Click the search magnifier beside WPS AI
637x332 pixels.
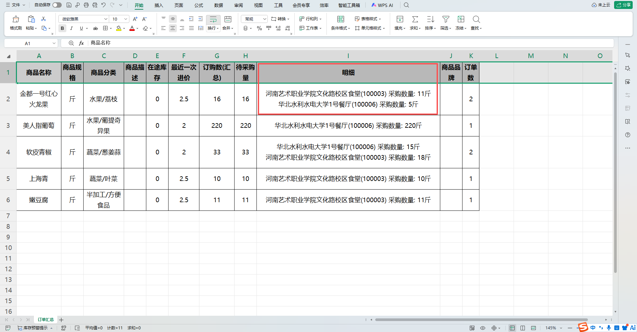(406, 5)
